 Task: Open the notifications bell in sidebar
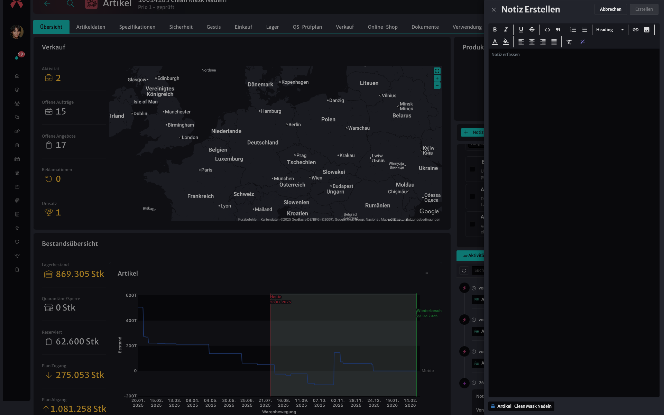(17, 58)
